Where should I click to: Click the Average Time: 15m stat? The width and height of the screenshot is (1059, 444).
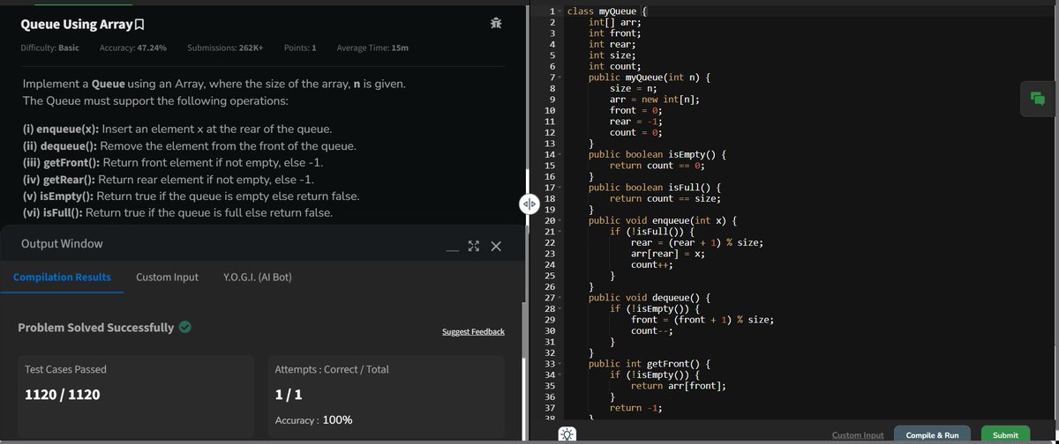[x=372, y=47]
